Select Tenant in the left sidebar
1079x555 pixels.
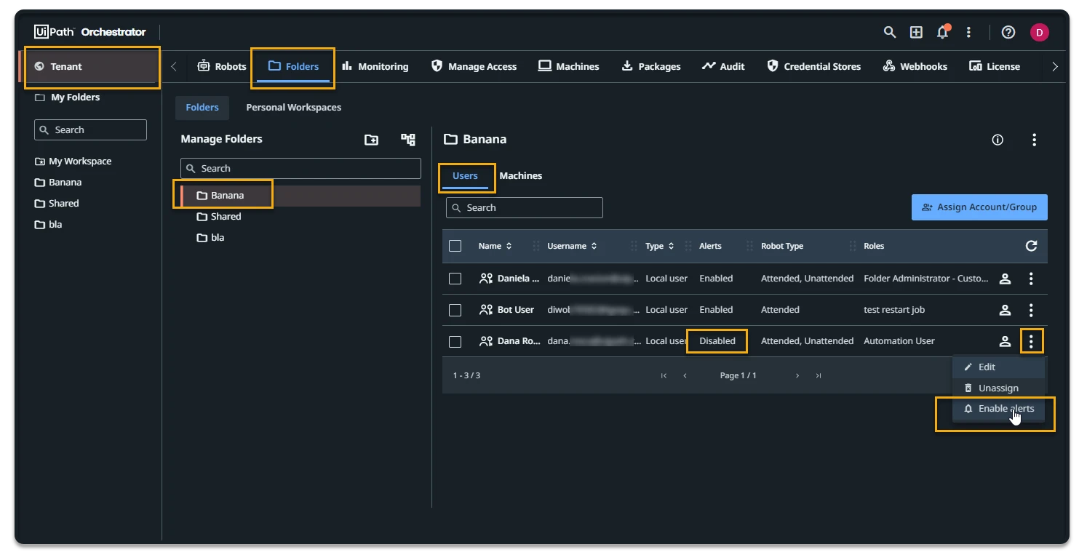[x=89, y=67]
